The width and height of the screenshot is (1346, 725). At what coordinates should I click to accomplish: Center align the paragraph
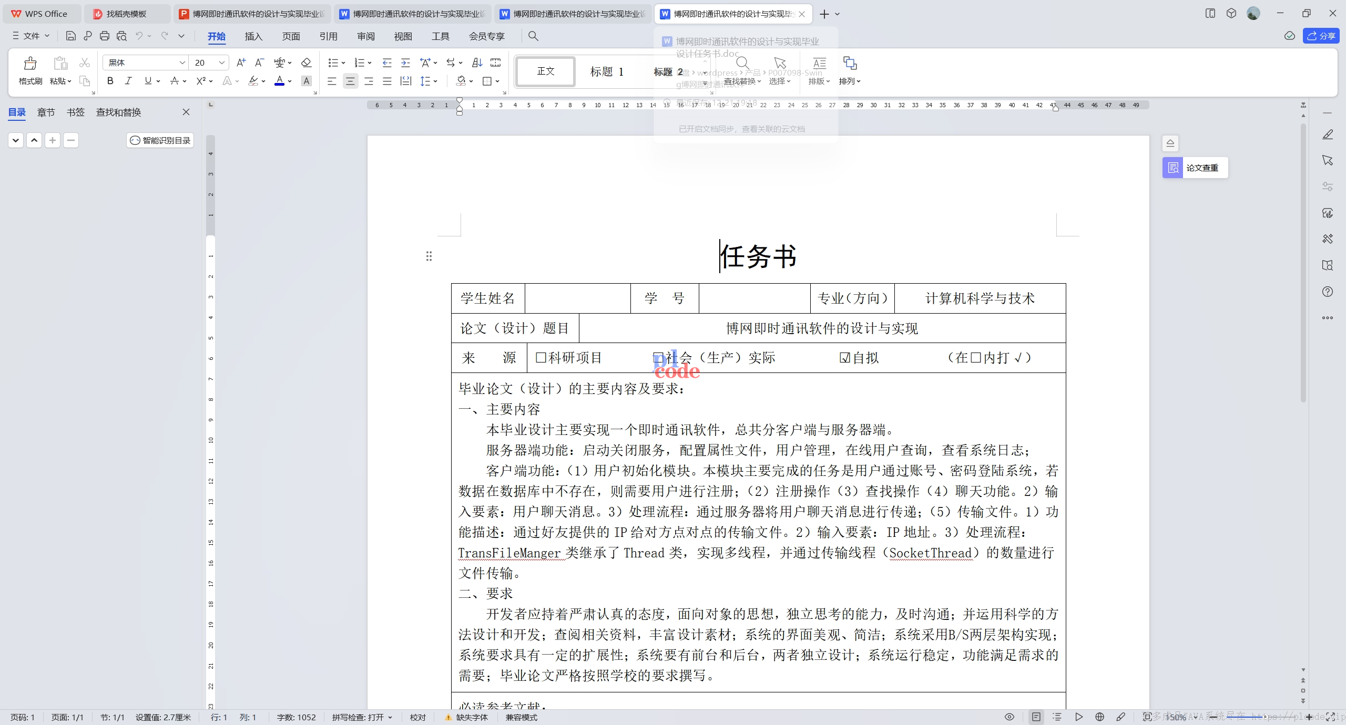tap(350, 81)
